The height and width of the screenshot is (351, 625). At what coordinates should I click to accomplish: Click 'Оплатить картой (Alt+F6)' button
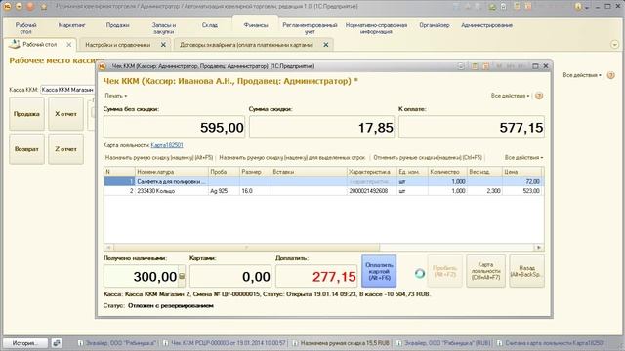click(x=379, y=271)
